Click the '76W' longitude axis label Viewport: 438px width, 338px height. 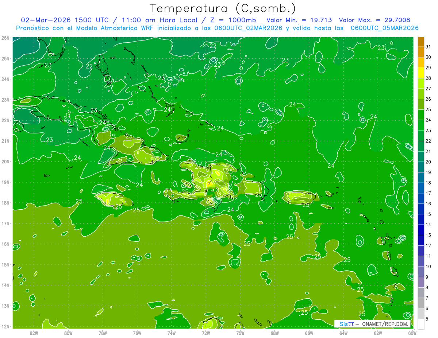point(137,333)
